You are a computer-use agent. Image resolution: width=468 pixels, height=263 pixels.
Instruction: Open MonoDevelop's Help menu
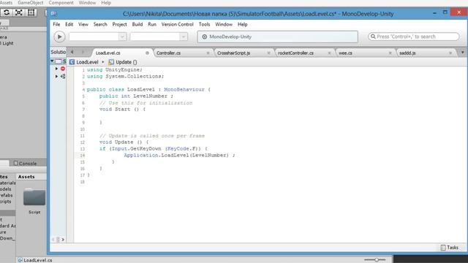[x=242, y=24]
